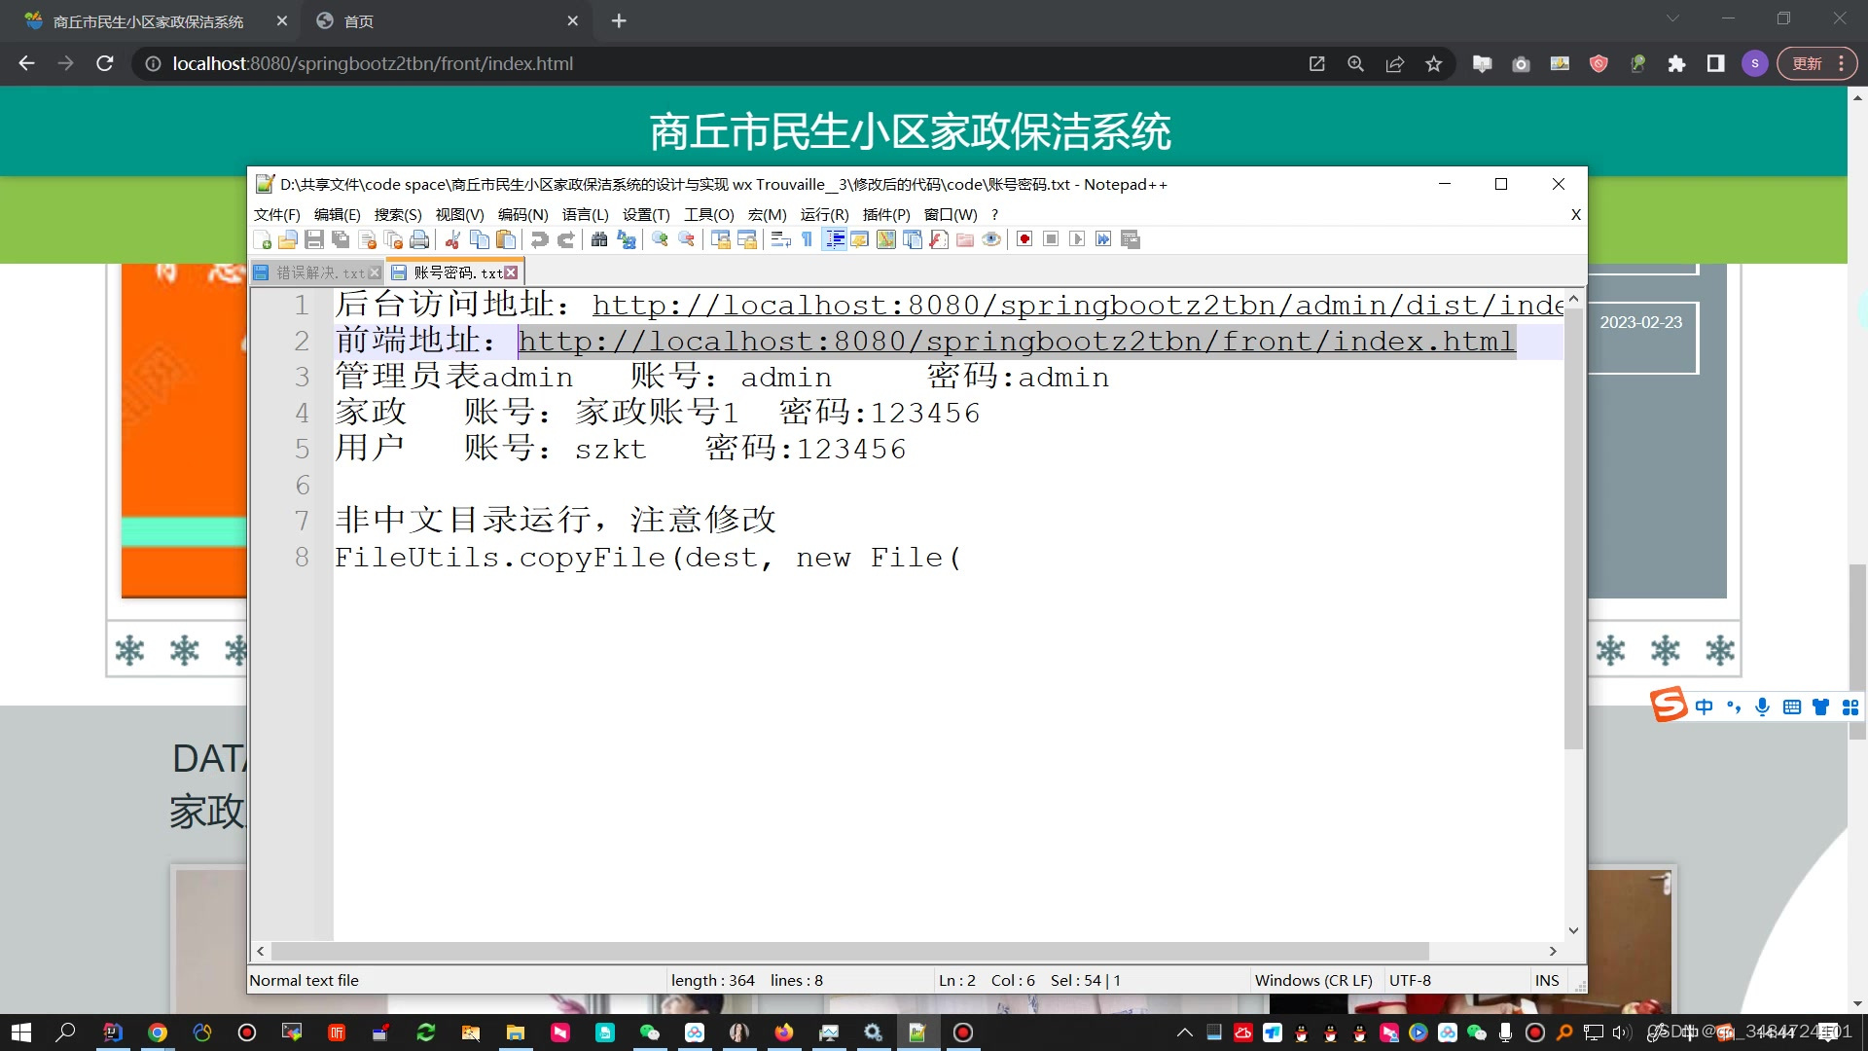This screenshot has height=1051, width=1868.
Task: Click the Find binoculars toolbar icon
Action: [599, 239]
